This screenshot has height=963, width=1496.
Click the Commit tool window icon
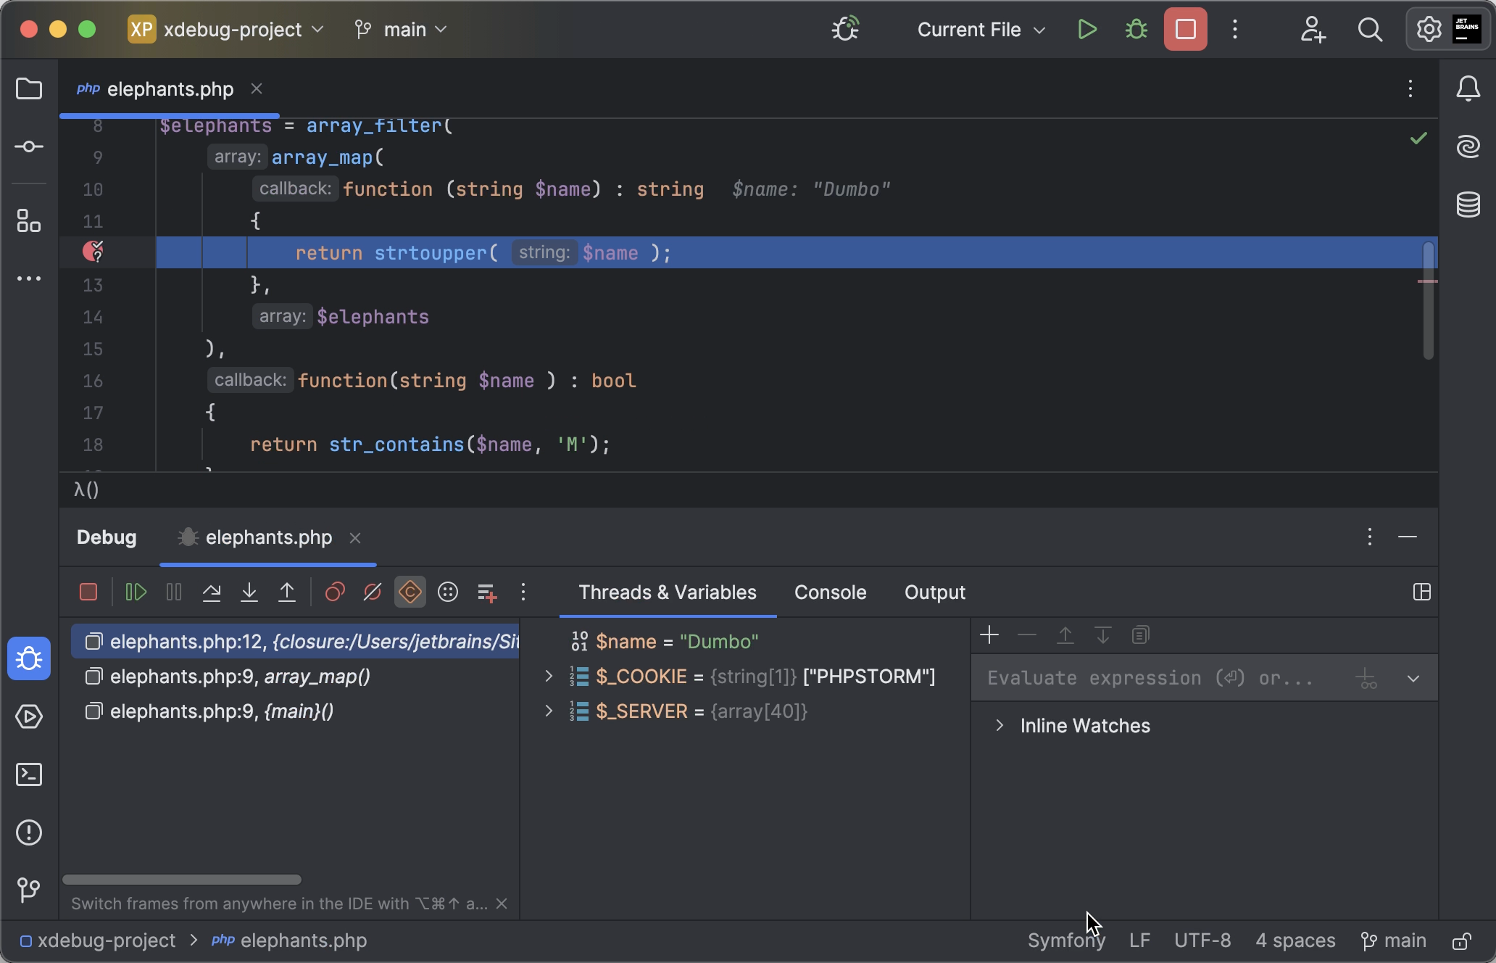pyautogui.click(x=29, y=146)
